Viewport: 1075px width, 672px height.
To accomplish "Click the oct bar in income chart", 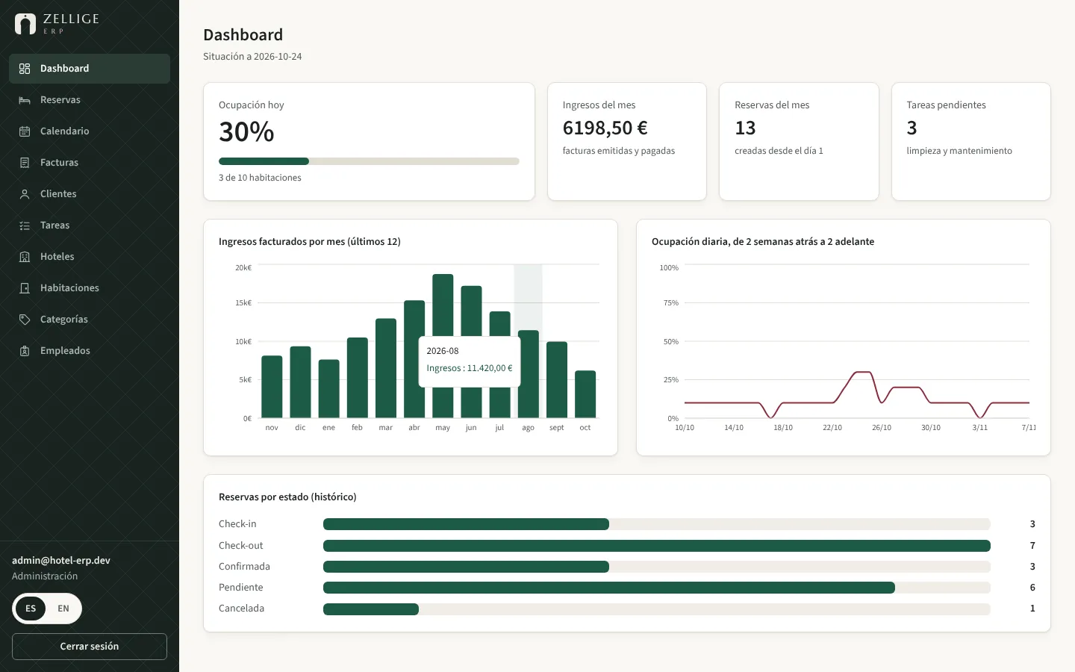I will coord(585,394).
